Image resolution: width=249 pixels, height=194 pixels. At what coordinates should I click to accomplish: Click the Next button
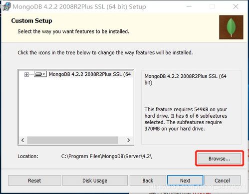185,181
